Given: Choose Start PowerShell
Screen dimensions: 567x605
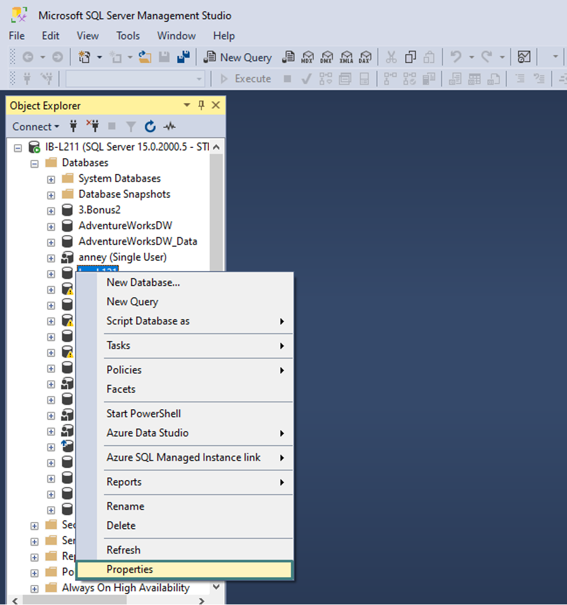Looking at the screenshot, I should tap(184, 413).
